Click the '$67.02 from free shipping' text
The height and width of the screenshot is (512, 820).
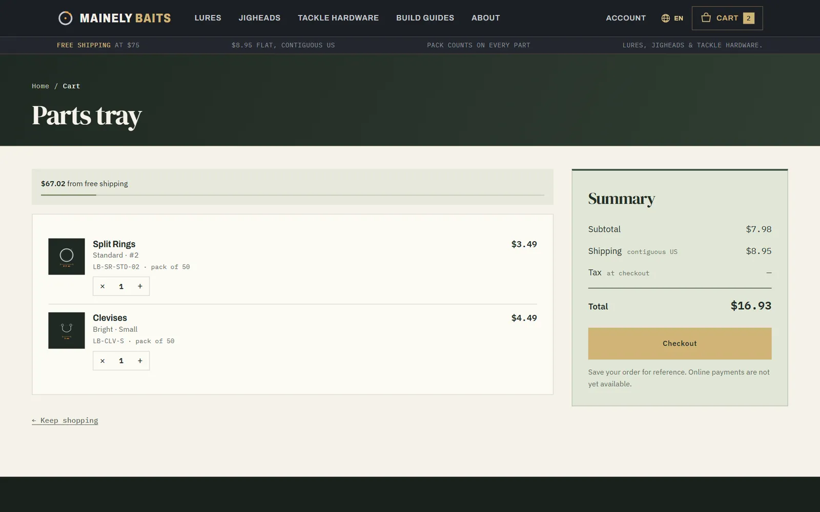(85, 183)
